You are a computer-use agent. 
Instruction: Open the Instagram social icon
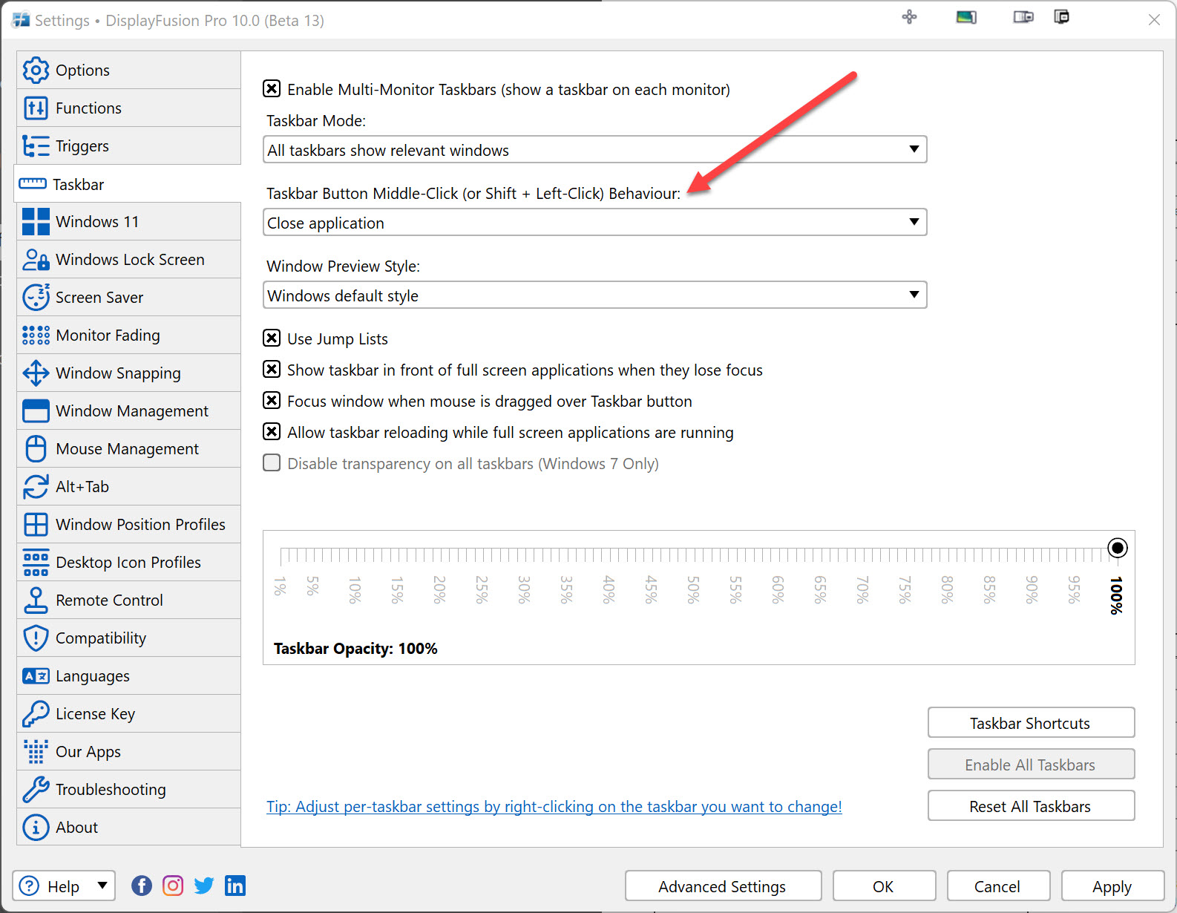pos(173,886)
